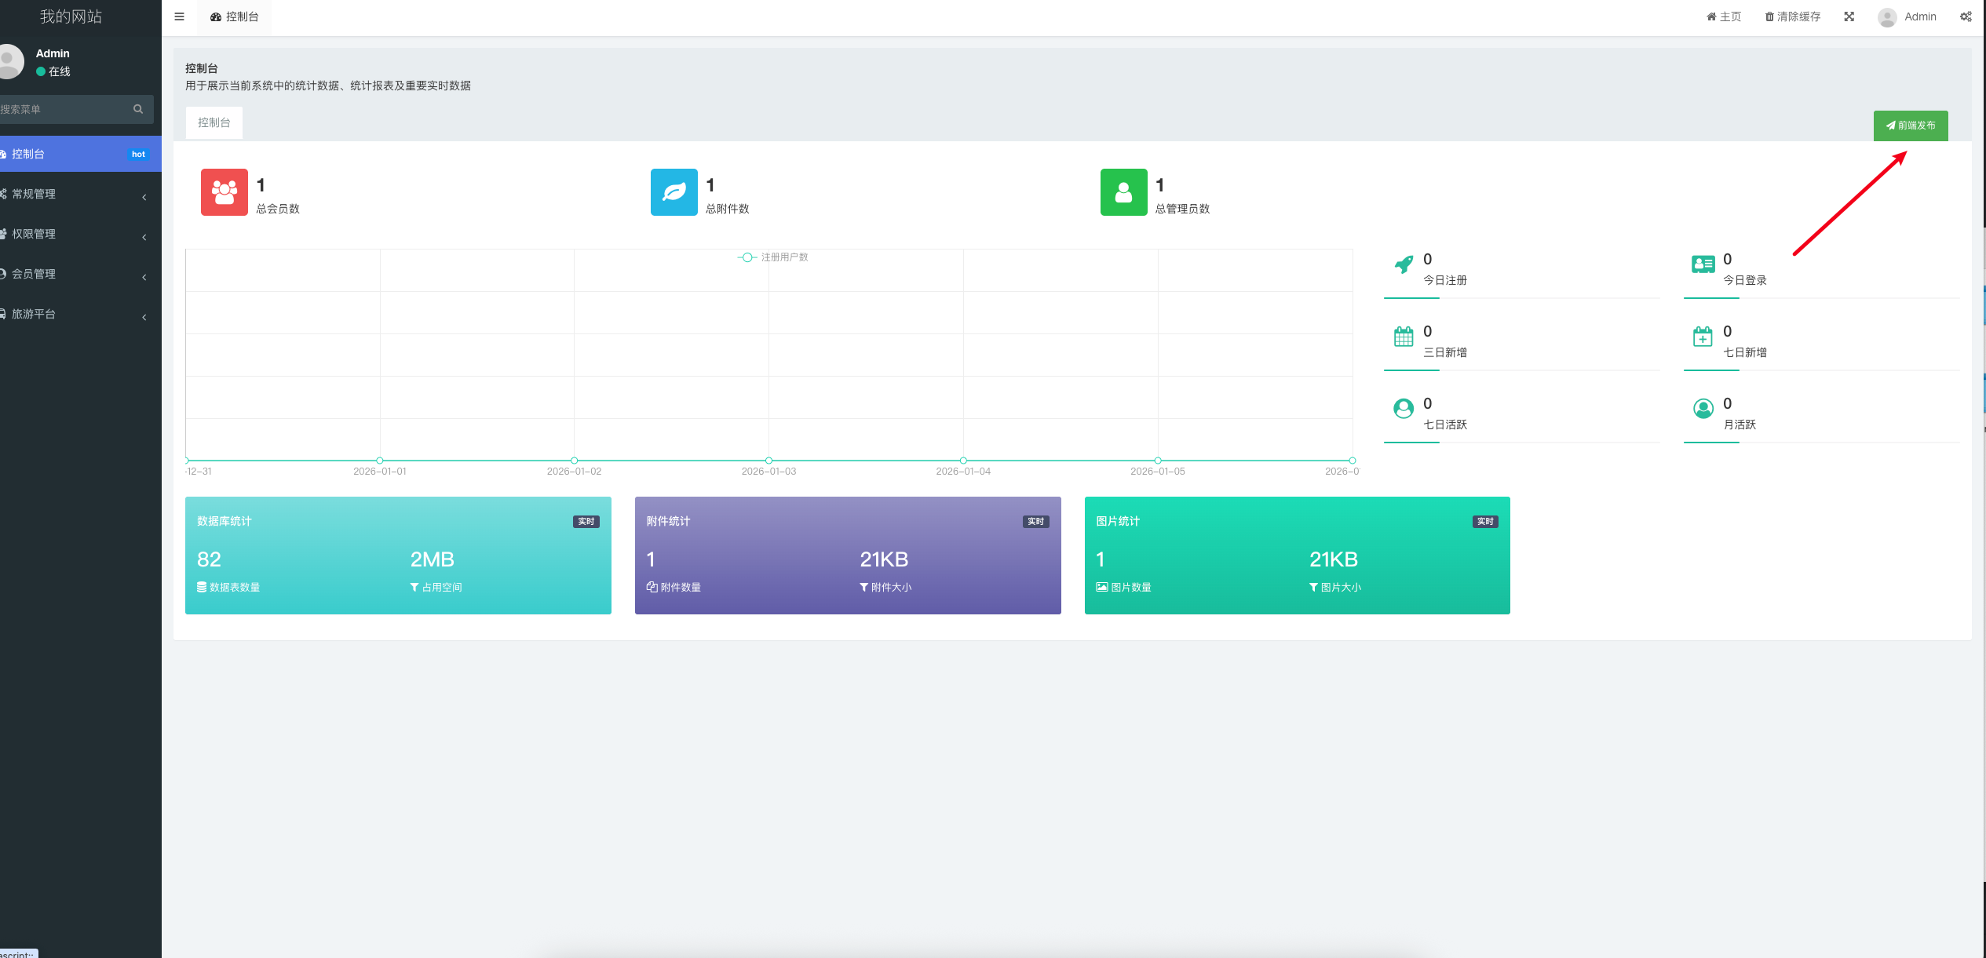This screenshot has width=1986, height=958.
Task: Click the 清除缓存 link
Action: (x=1792, y=16)
